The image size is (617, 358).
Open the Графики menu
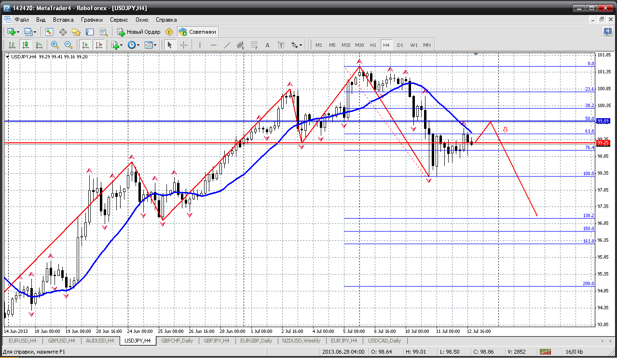tap(92, 20)
